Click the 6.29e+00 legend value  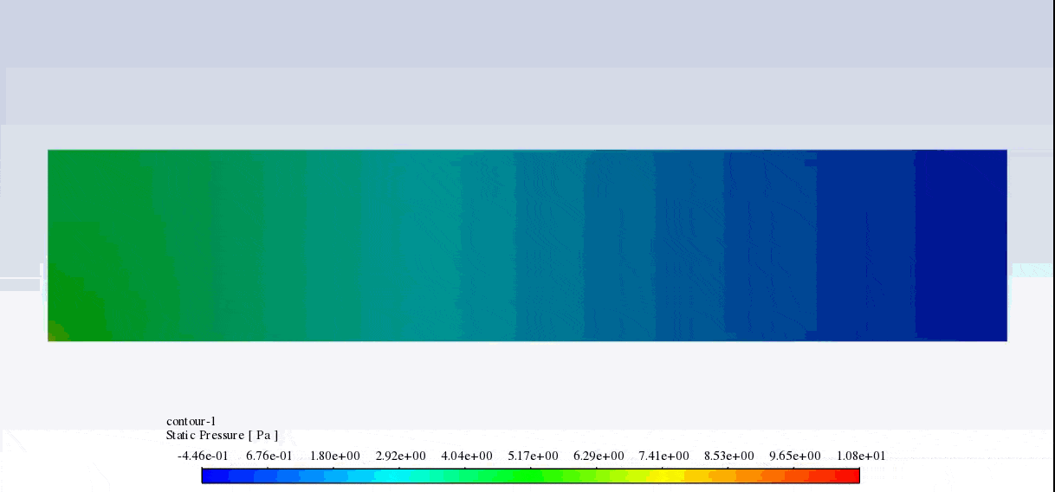[x=599, y=456]
